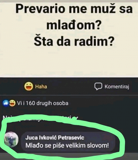Tap the laughing Haha reaction emoji button
This screenshot has height=160, width=138.
click(29, 86)
